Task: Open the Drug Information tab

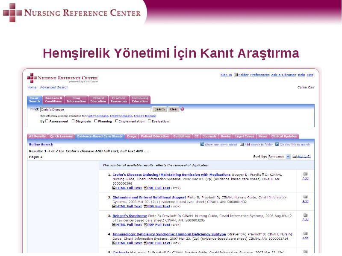Action: (x=76, y=100)
